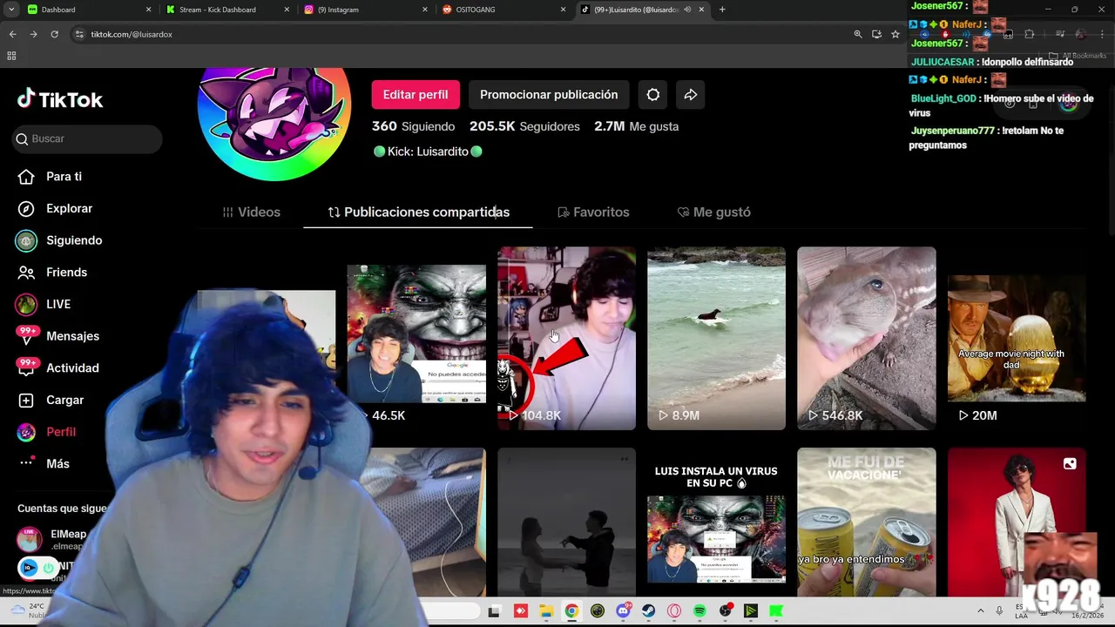Reload the TikTok page
Screen dimensions: 1115x627
point(54,34)
